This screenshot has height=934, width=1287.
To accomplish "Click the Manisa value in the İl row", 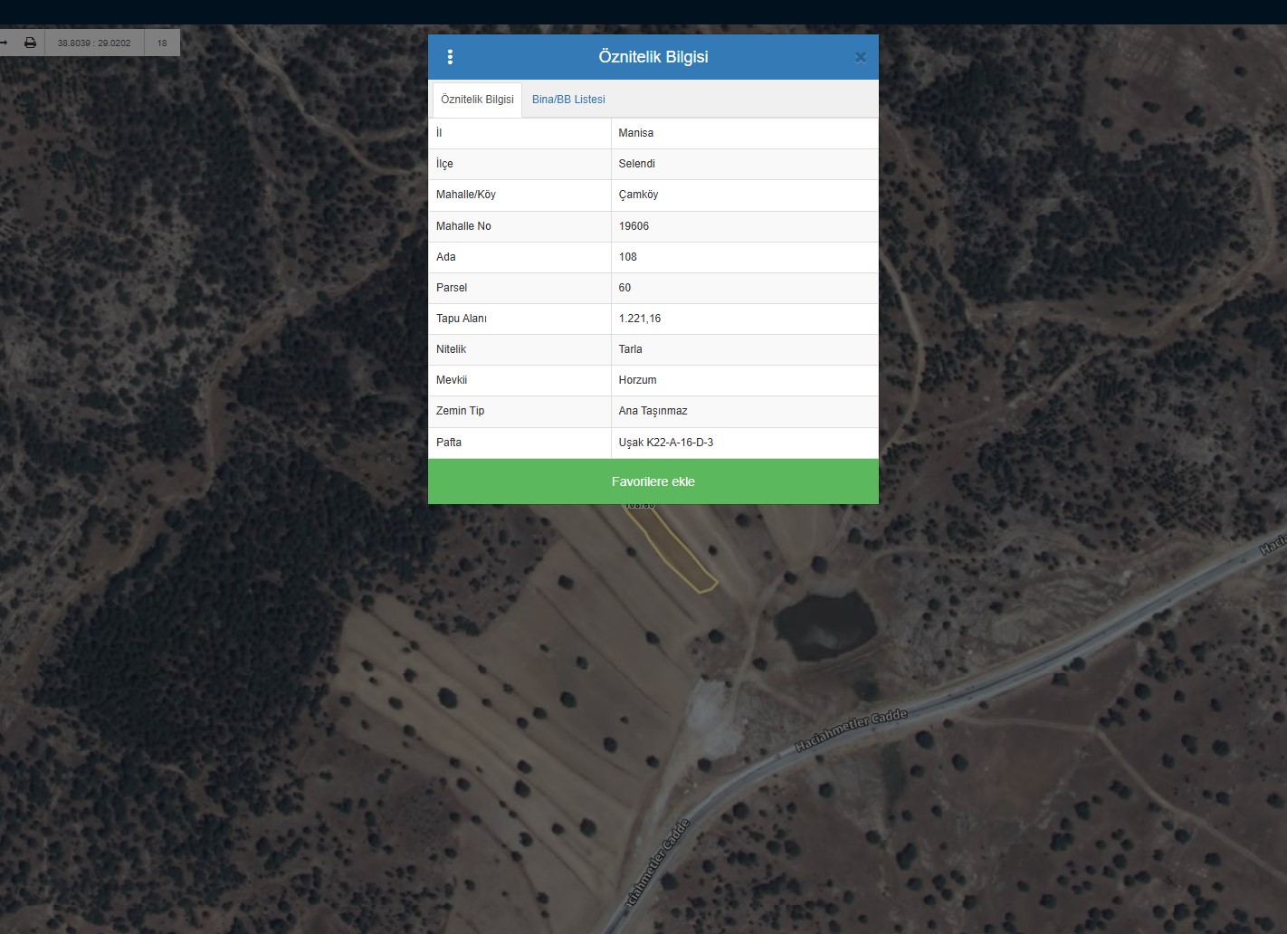I will click(636, 133).
